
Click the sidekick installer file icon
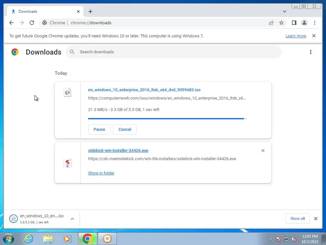(67, 163)
